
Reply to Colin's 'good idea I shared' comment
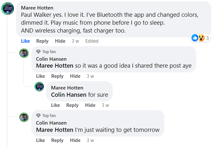pyautogui.click(x=57, y=76)
